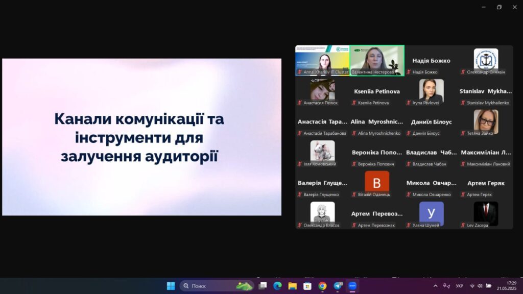Image resolution: width=523 pixels, height=294 pixels.
Task: Open the Windows Start menu
Action: point(171,286)
